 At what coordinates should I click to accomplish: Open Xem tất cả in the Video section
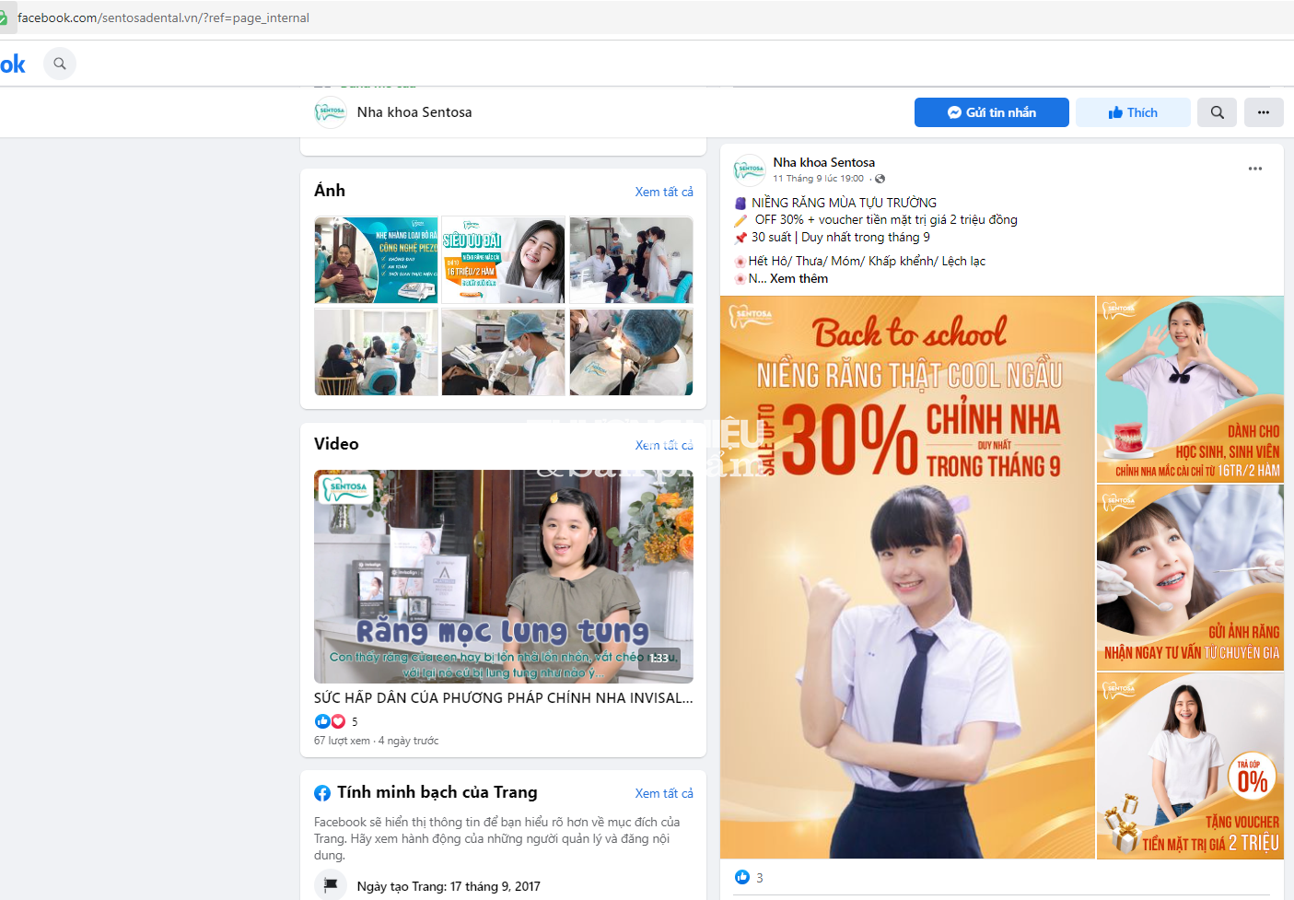coord(665,444)
